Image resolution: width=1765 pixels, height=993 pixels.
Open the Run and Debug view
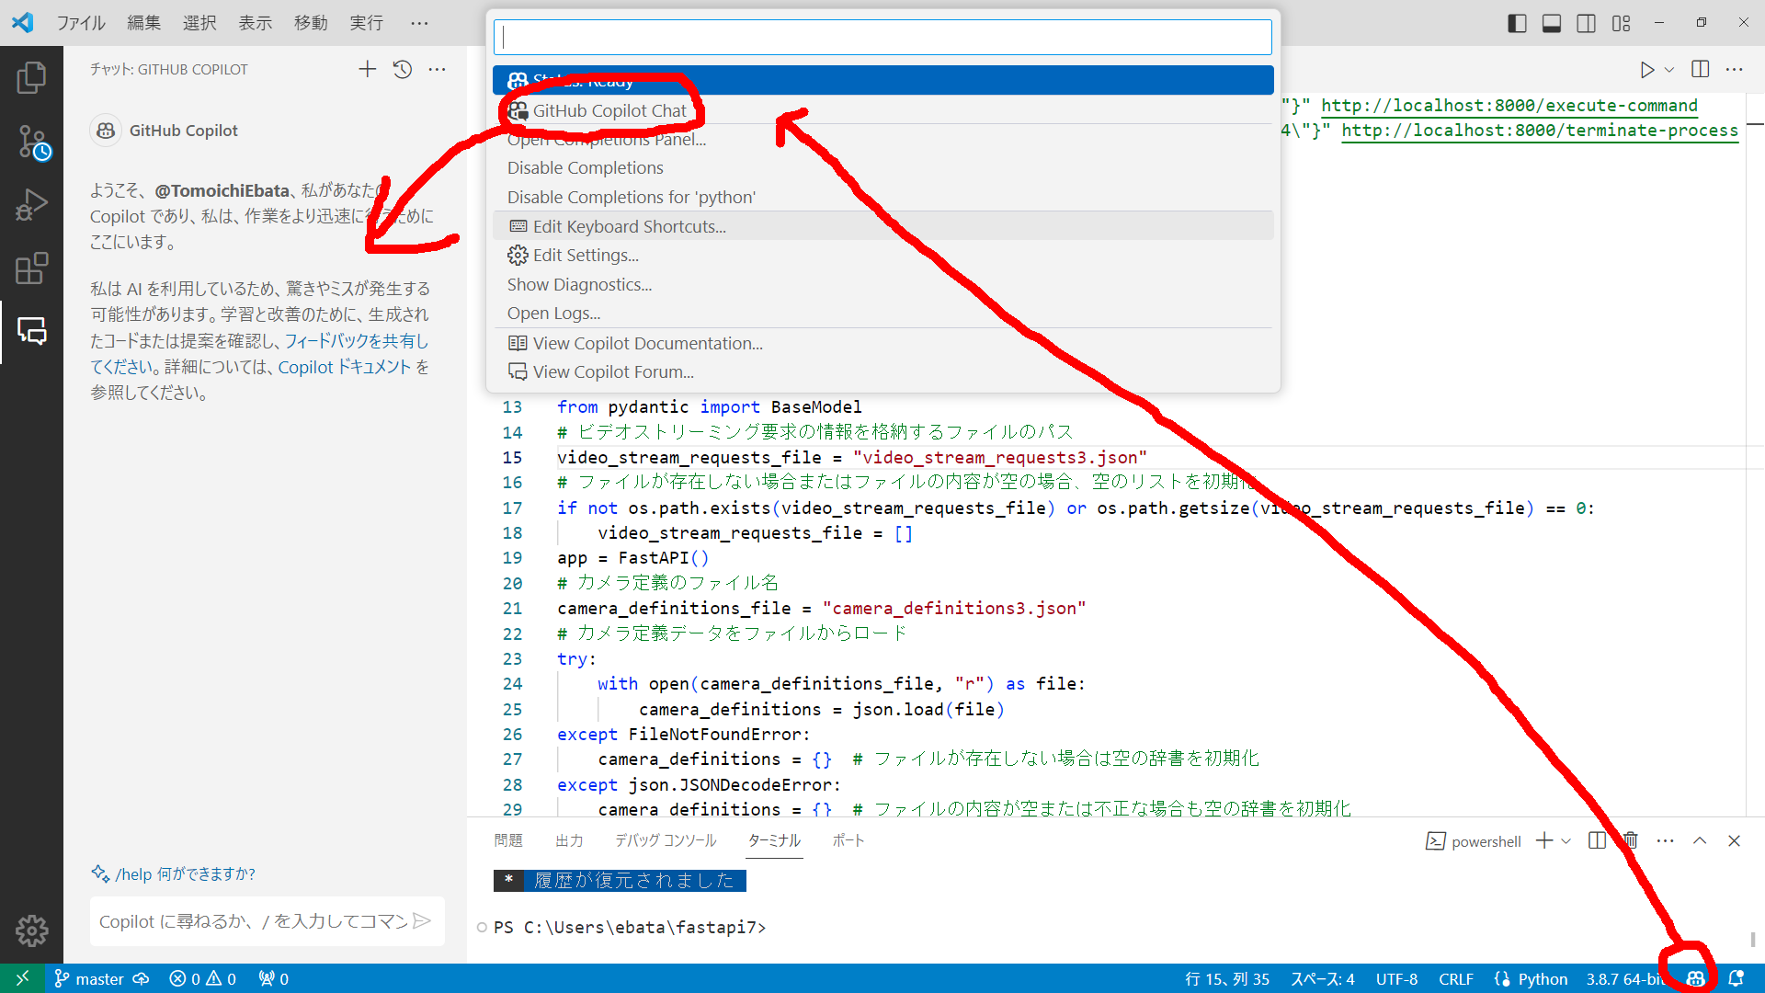[31, 205]
